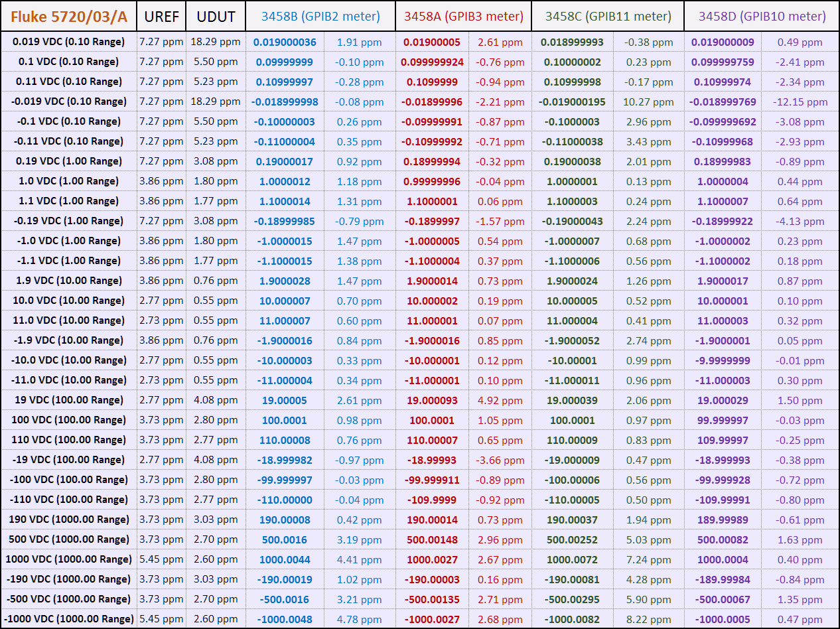Click the -12.15 ppm deviation cell
Image resolution: width=840 pixels, height=629 pixels.
800,102
